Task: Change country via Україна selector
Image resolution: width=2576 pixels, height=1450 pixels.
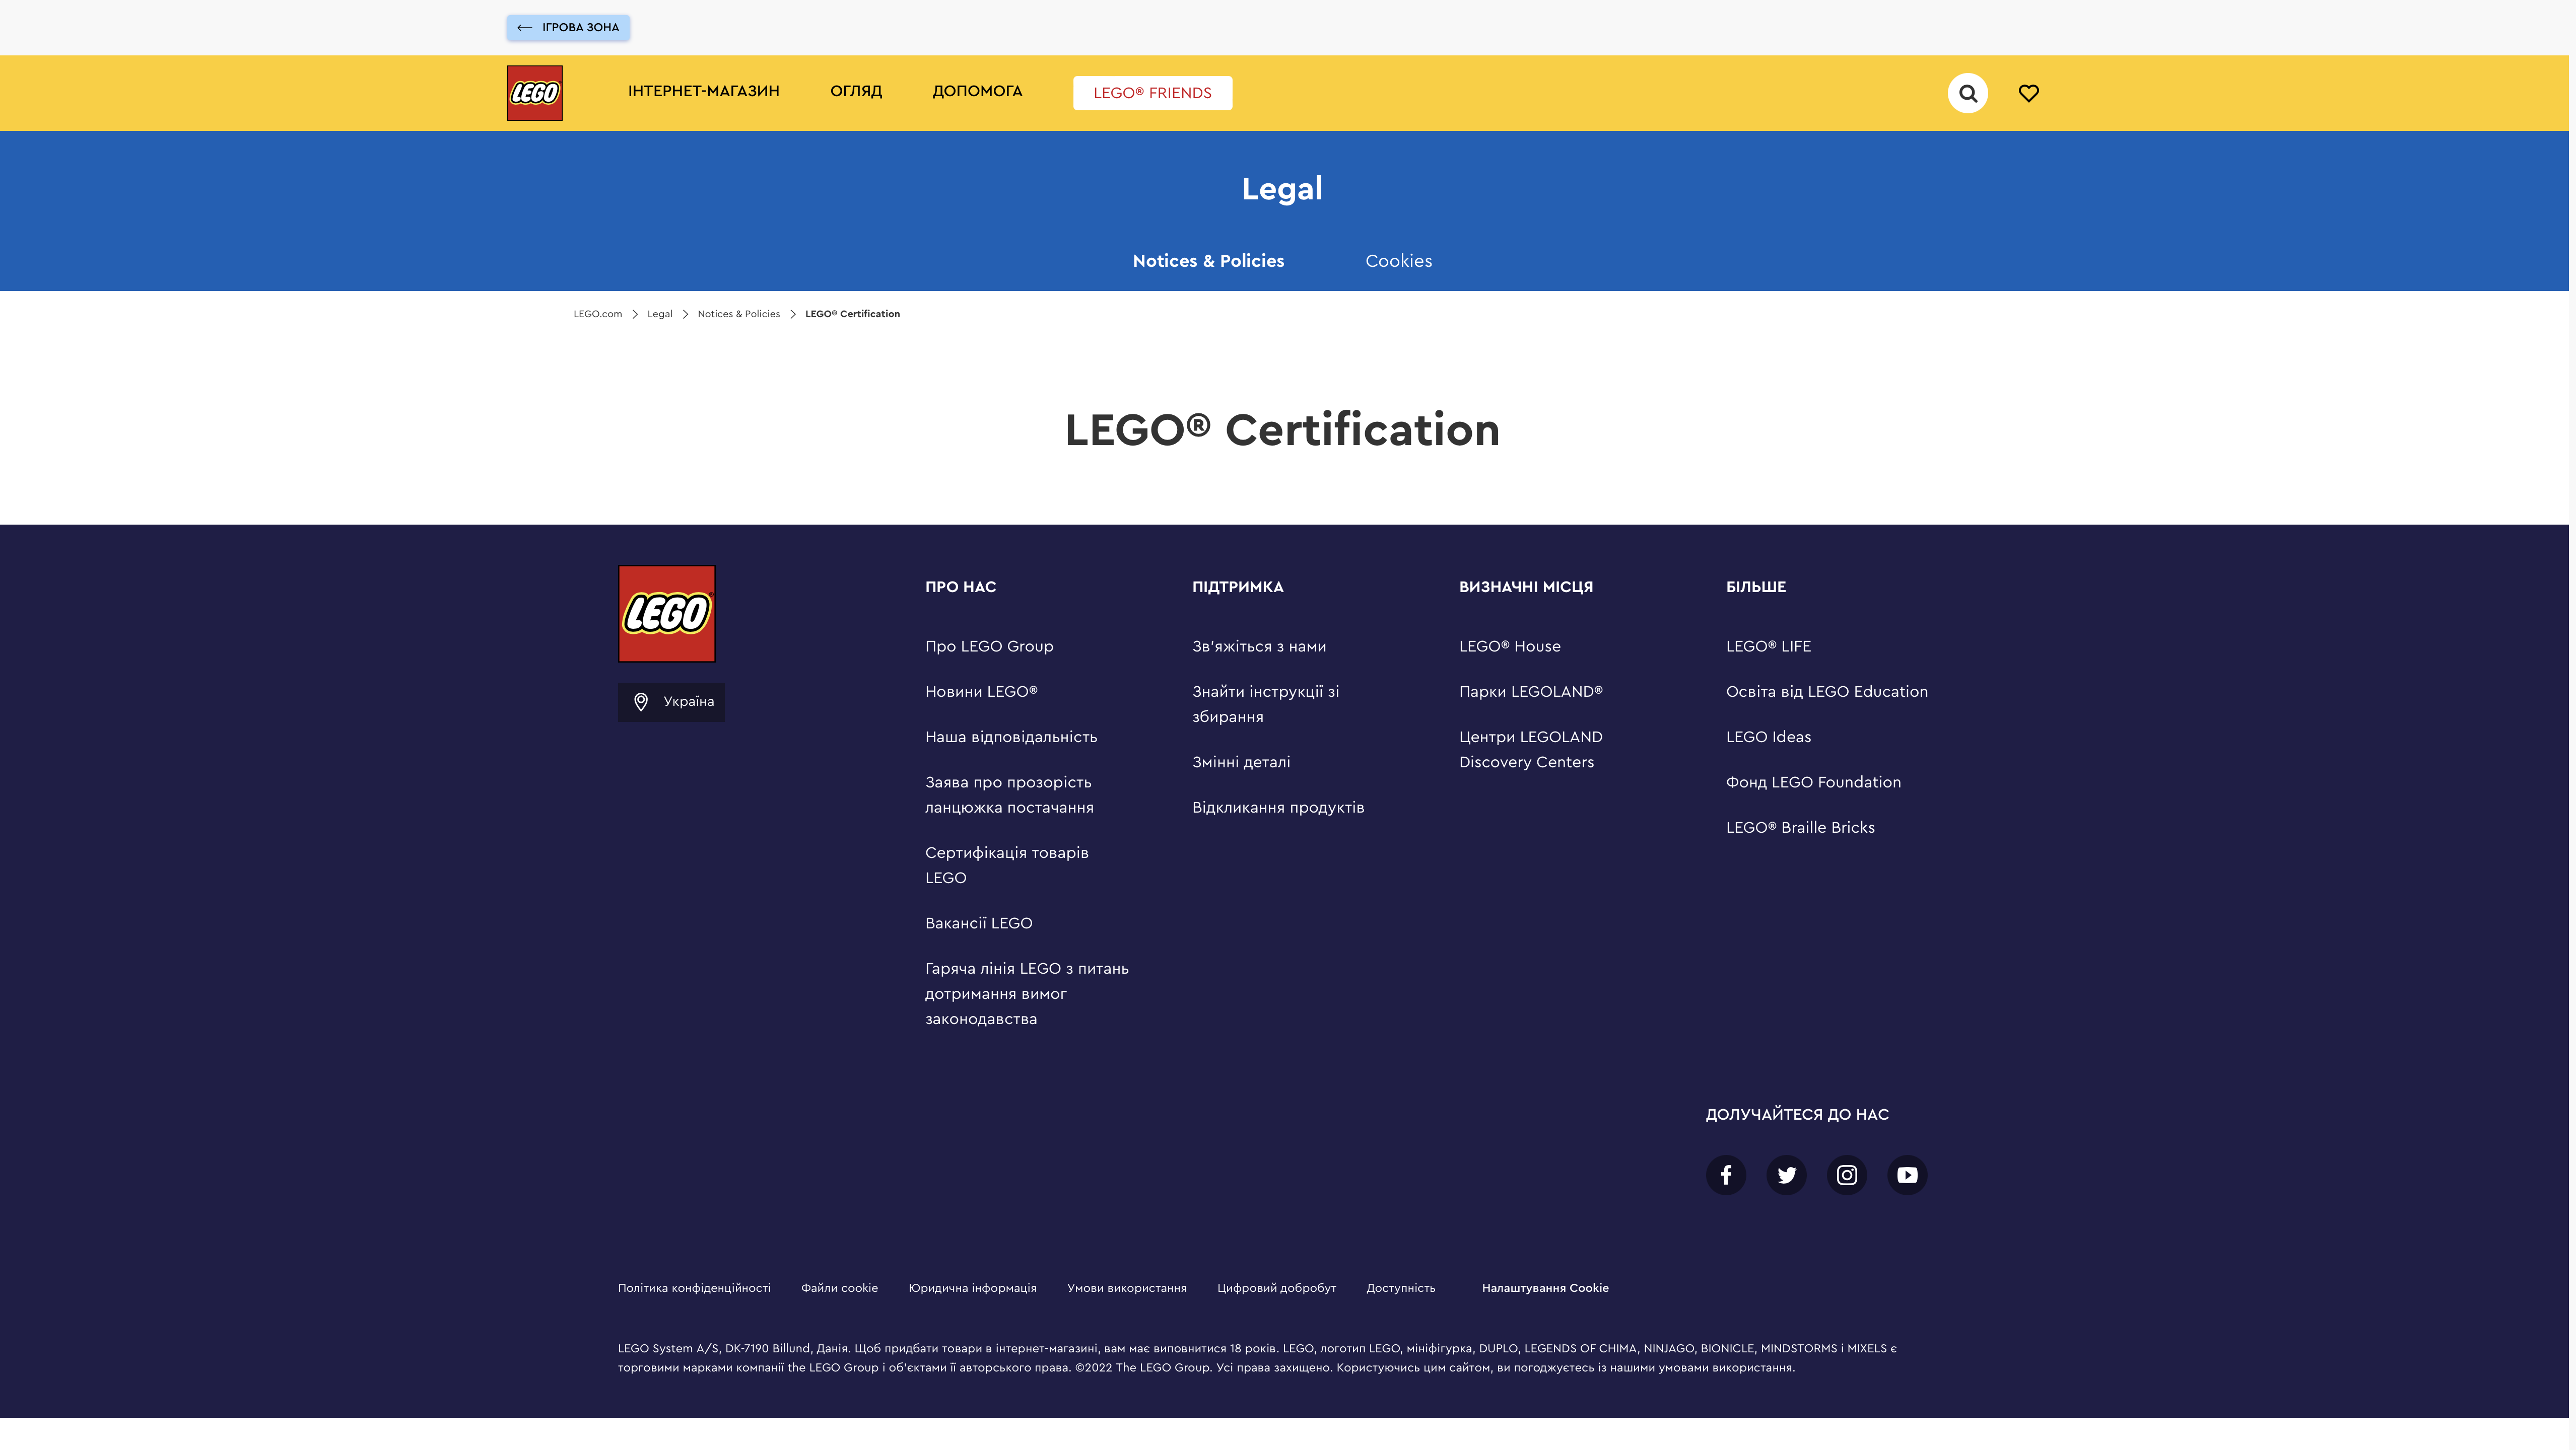Action: click(671, 701)
